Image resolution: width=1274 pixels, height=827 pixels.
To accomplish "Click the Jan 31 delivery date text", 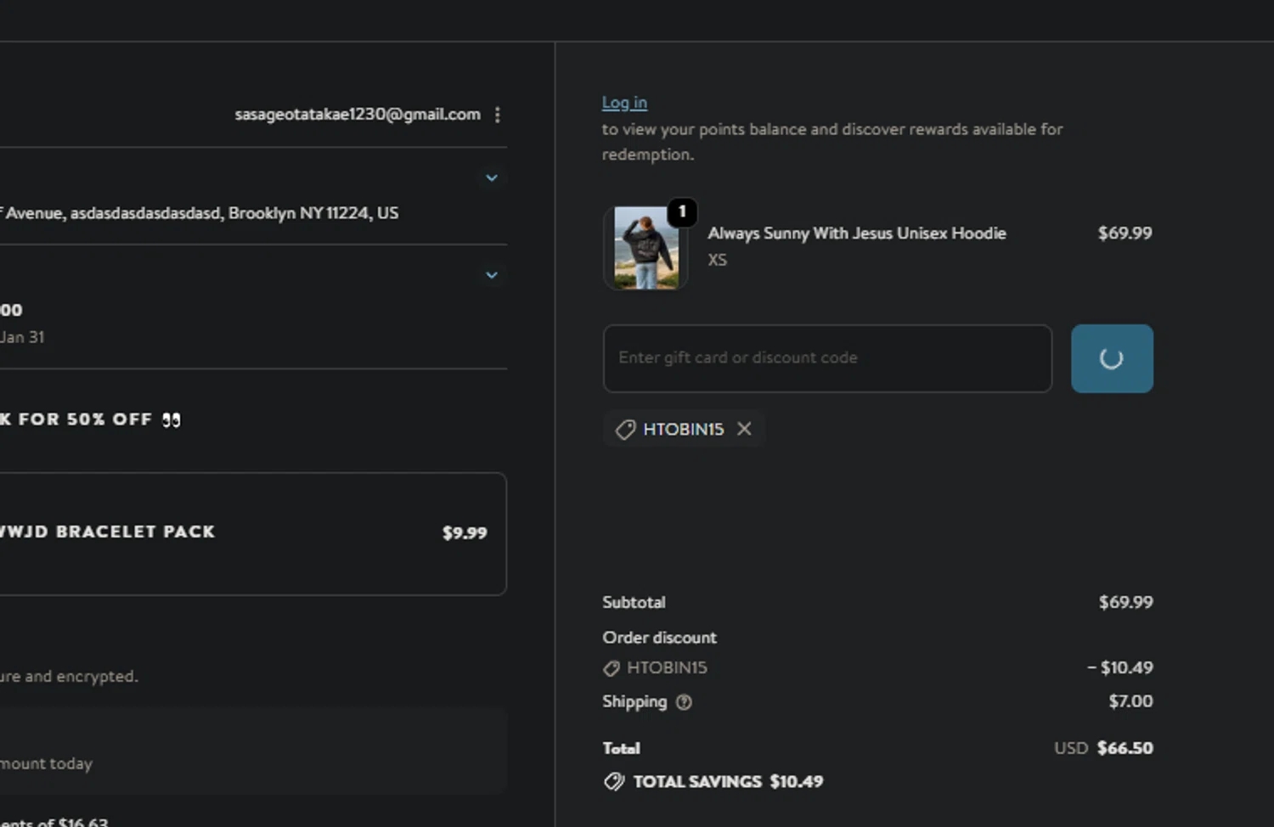I will click(x=22, y=337).
